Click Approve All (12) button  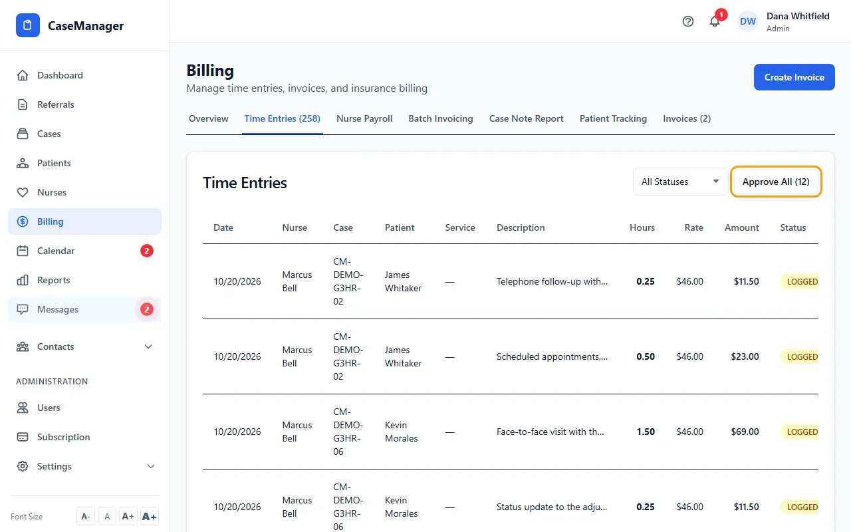(x=776, y=182)
